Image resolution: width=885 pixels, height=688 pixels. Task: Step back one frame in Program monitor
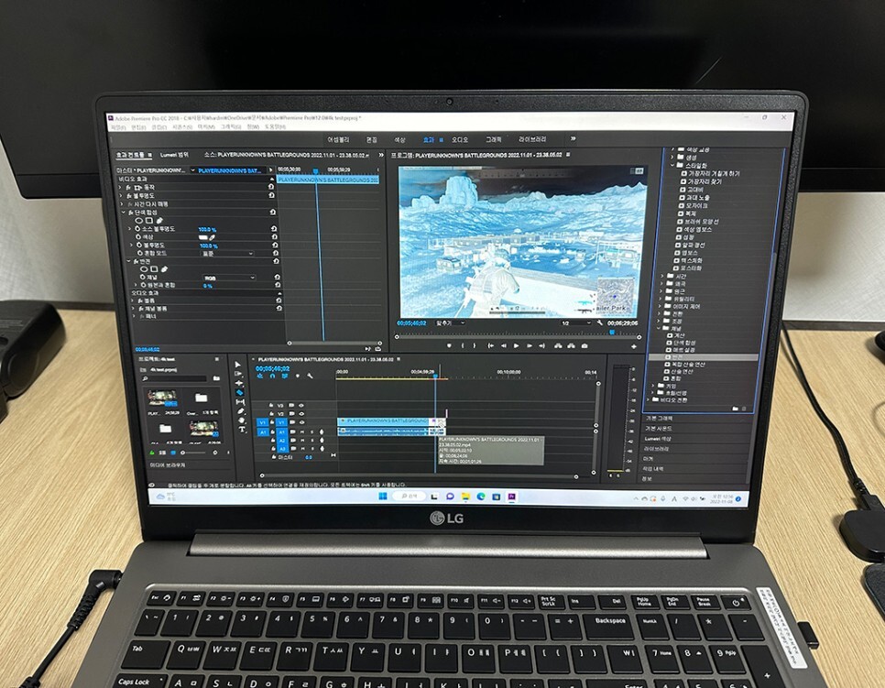[x=503, y=346]
